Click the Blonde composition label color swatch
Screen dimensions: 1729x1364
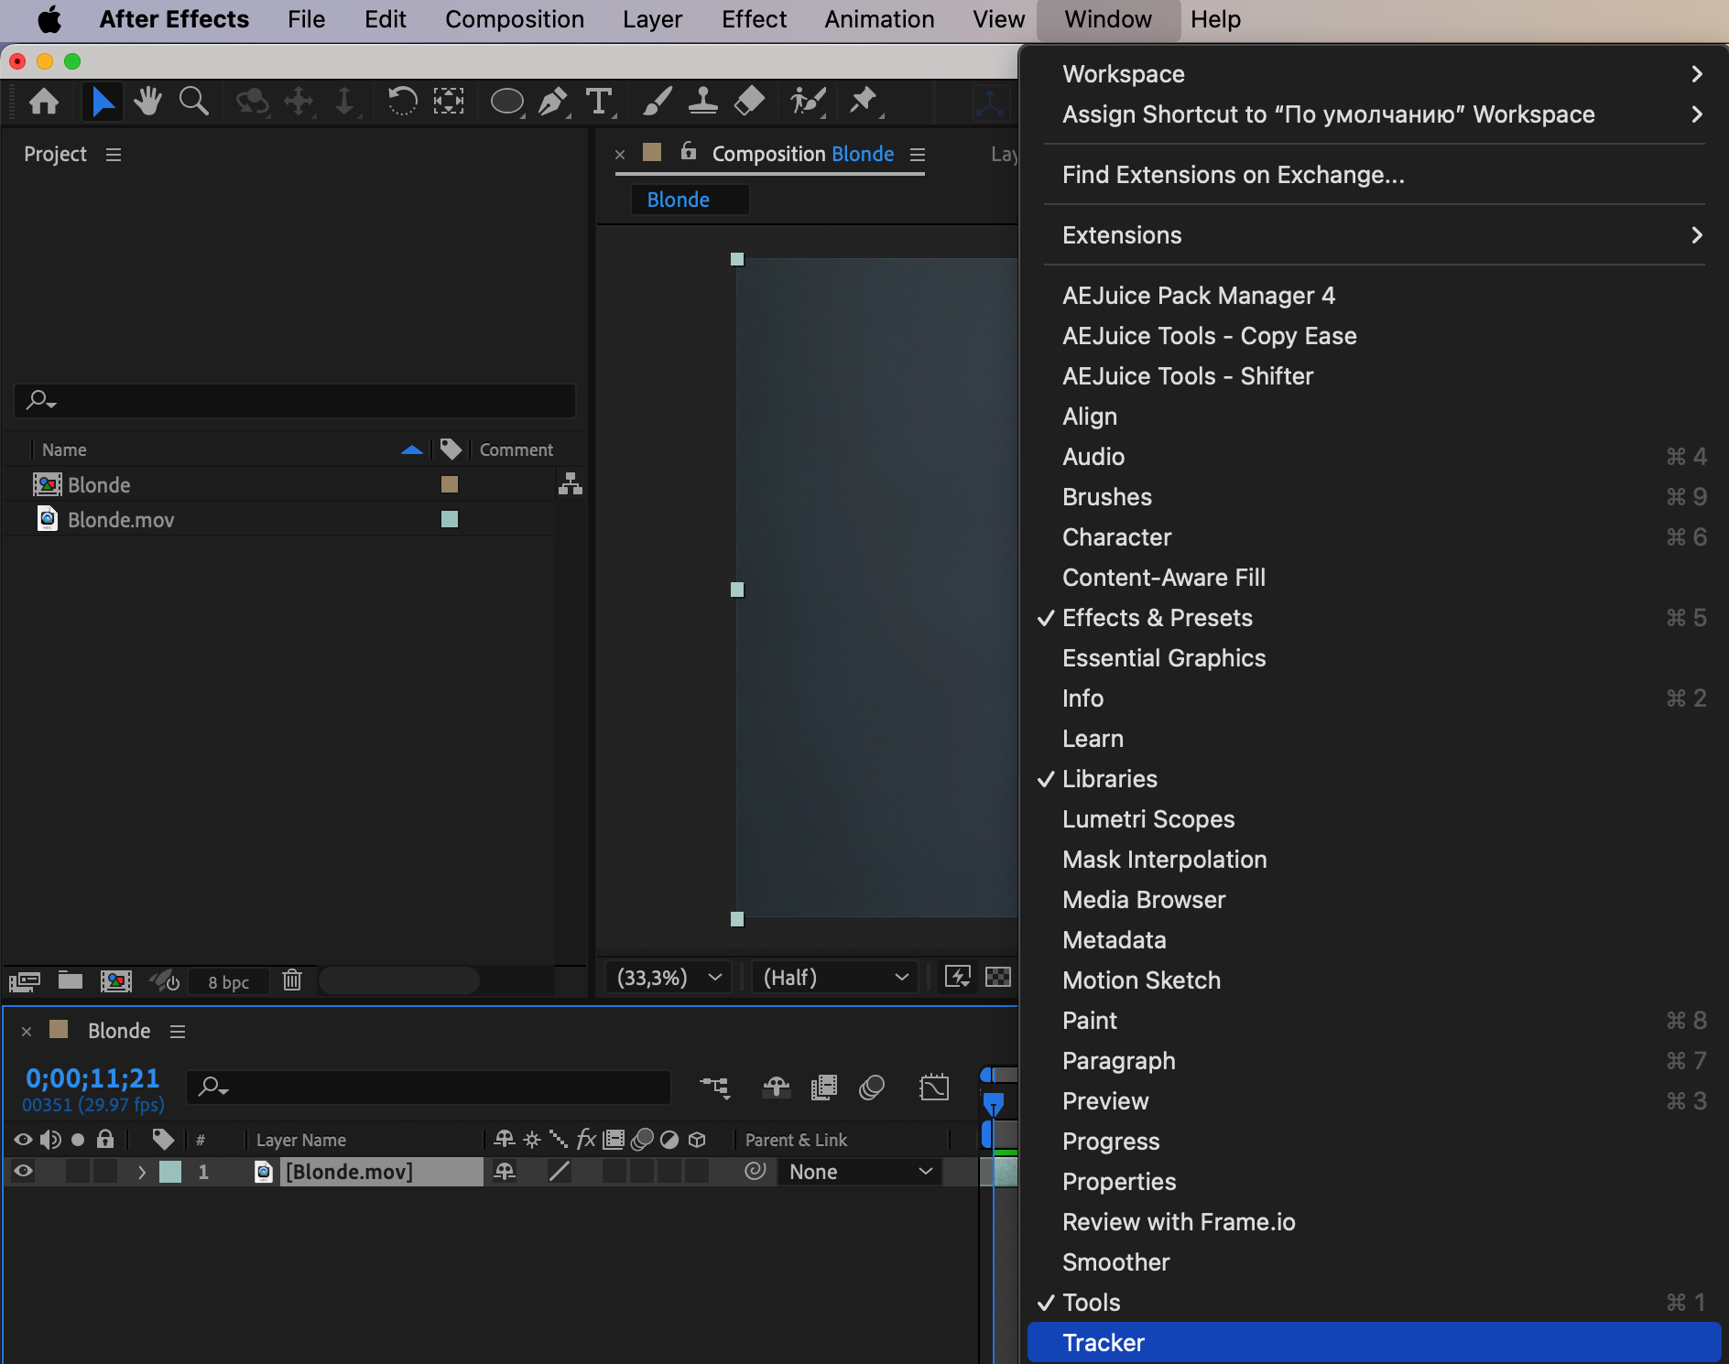point(450,484)
